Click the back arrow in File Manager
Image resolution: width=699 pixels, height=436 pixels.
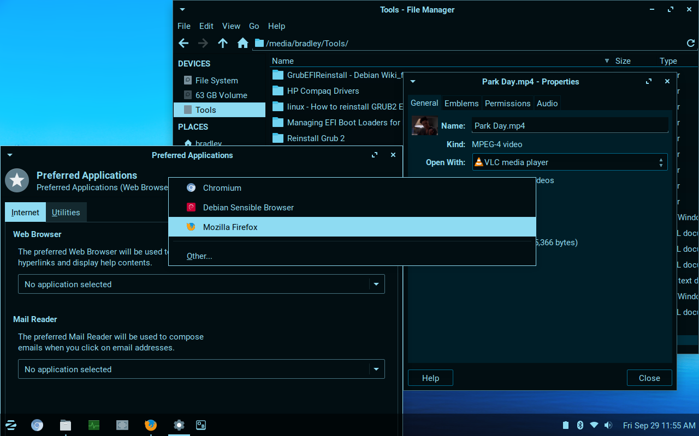click(x=183, y=43)
